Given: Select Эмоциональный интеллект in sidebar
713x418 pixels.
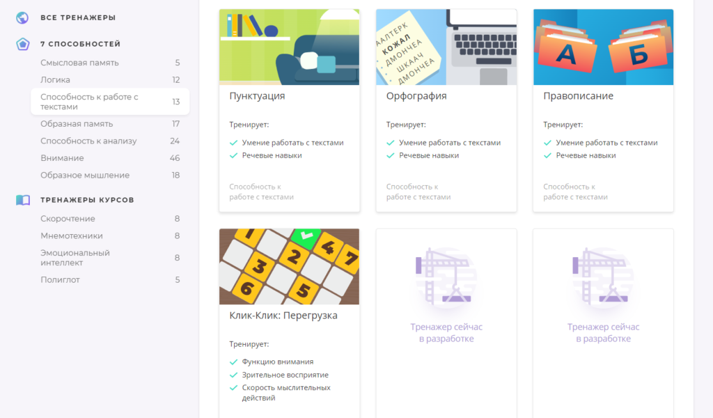Looking at the screenshot, I should click(x=75, y=258).
